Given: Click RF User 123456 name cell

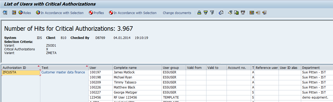Looking at the screenshot, I should (137, 97).
